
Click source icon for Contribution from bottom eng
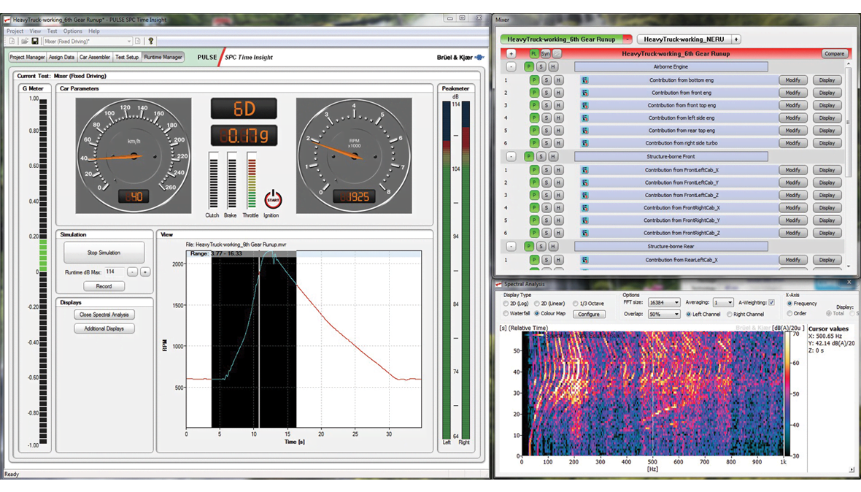click(584, 80)
